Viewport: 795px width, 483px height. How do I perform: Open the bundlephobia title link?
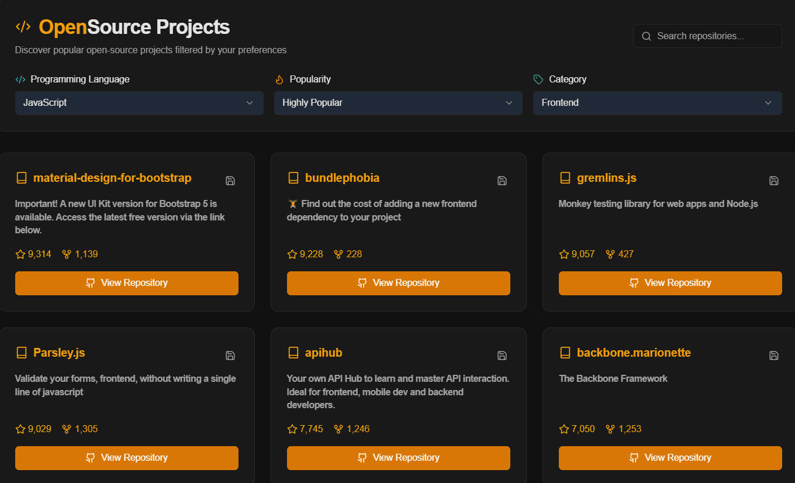(343, 178)
